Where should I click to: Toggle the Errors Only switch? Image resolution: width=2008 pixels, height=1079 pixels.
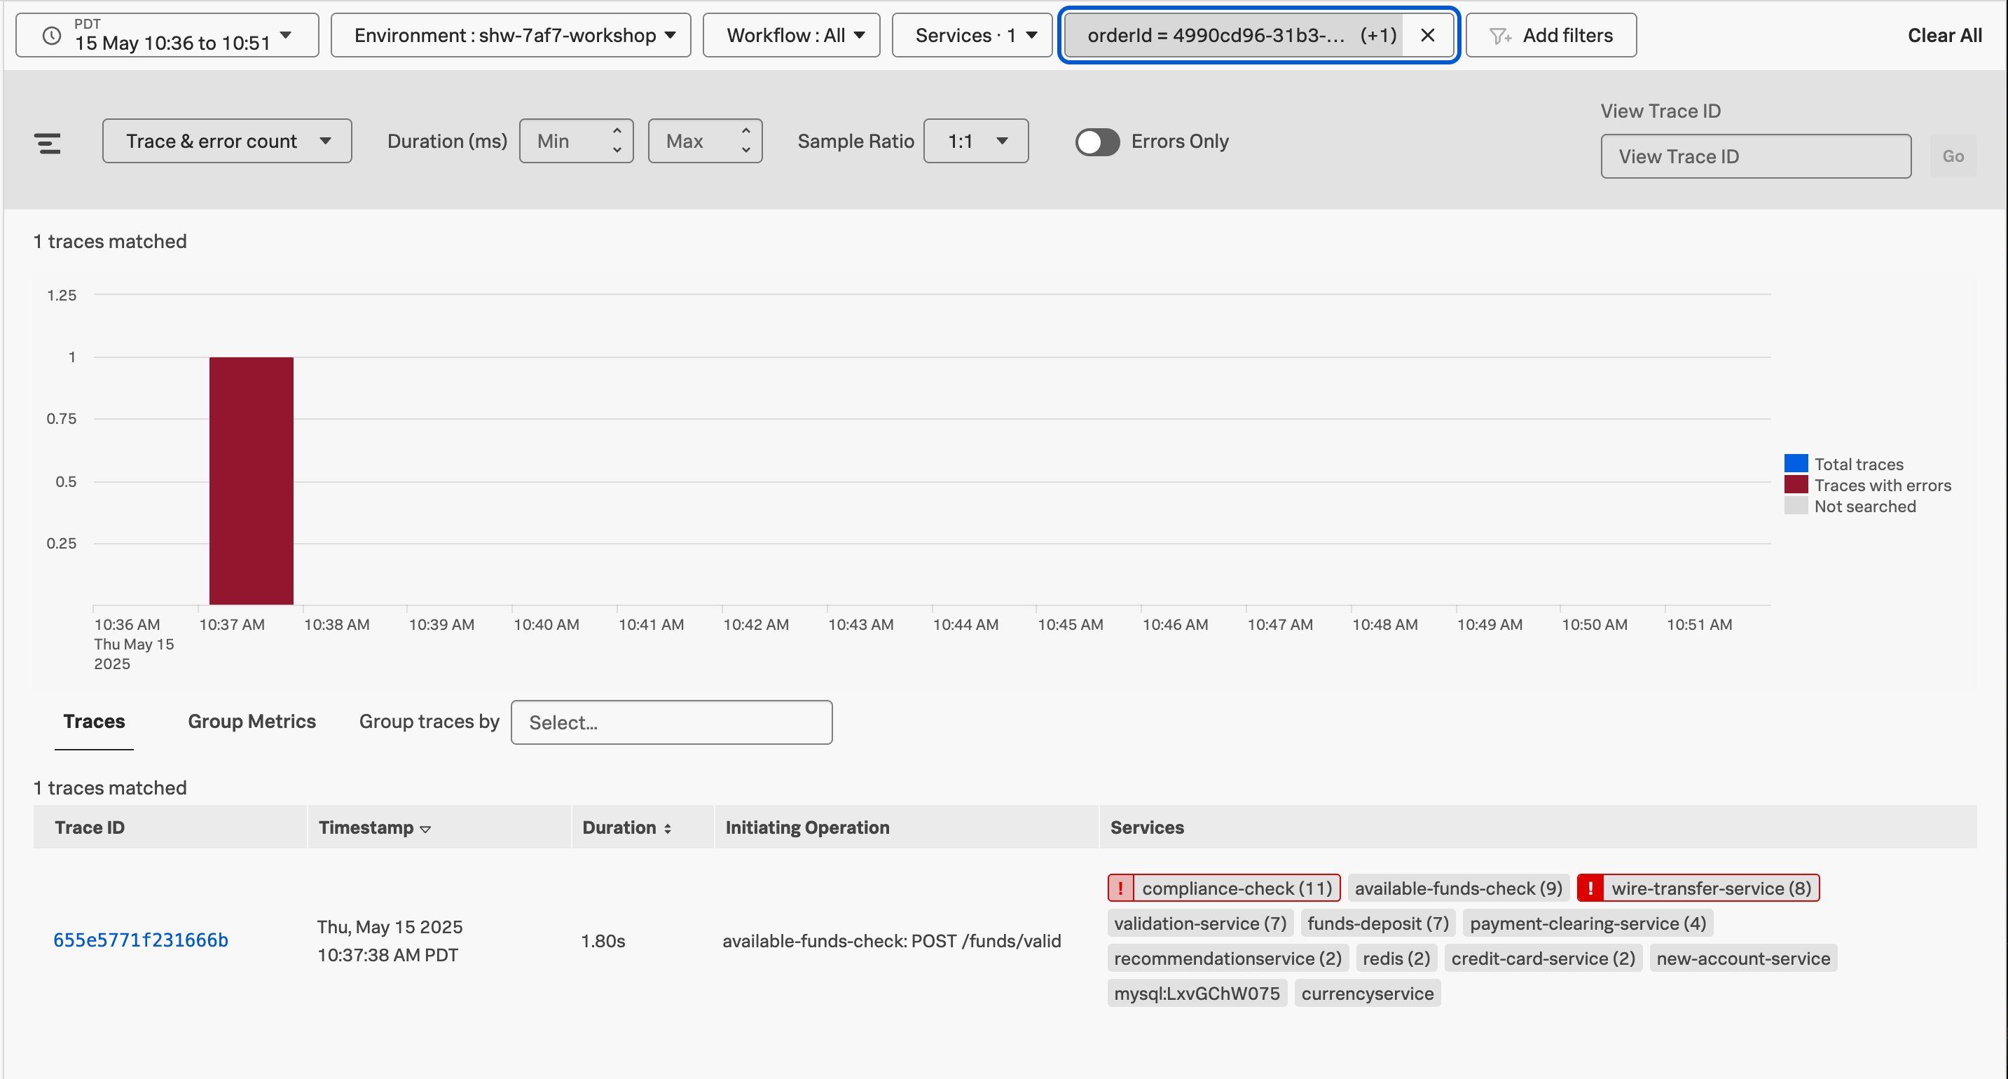tap(1096, 142)
